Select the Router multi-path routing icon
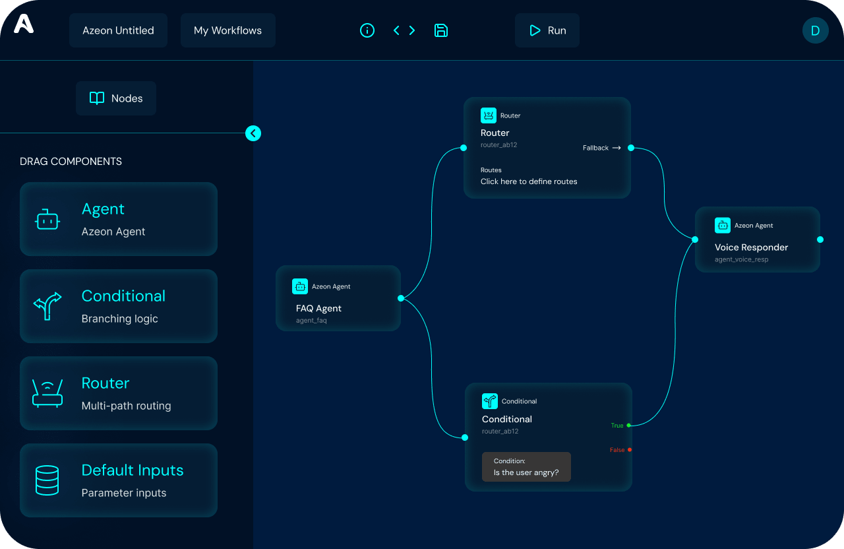The height and width of the screenshot is (549, 844). (x=47, y=393)
